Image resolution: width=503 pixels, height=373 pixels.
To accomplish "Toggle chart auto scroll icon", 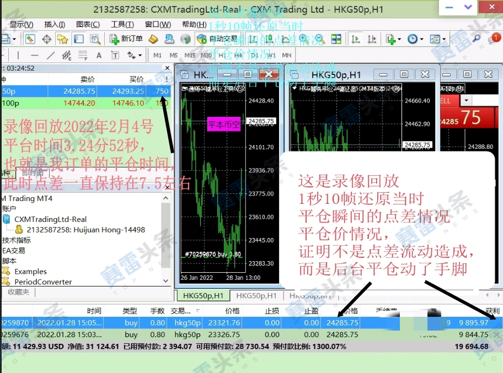I will tap(355, 39).
